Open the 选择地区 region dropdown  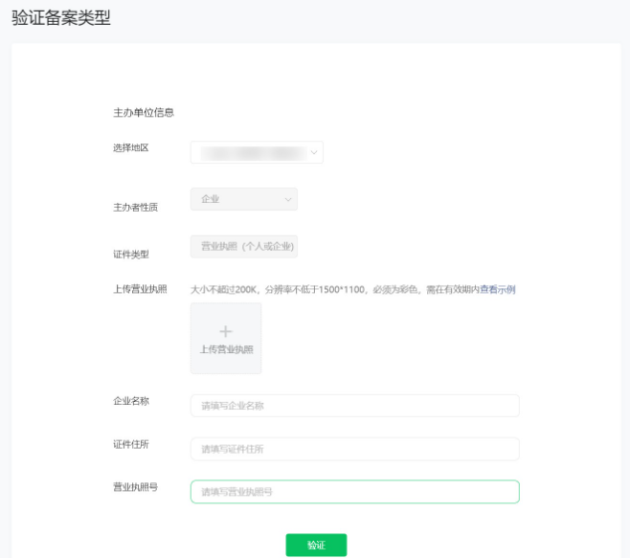257,152
